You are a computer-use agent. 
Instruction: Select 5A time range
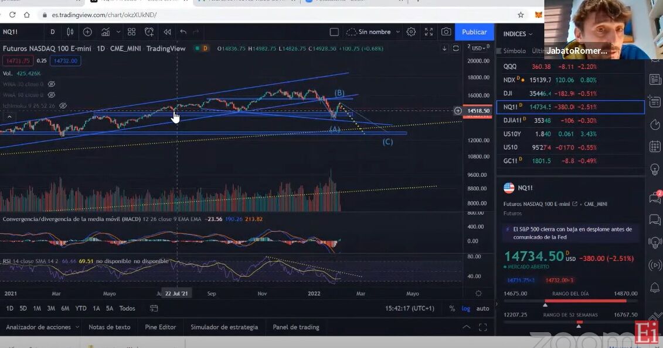point(110,308)
